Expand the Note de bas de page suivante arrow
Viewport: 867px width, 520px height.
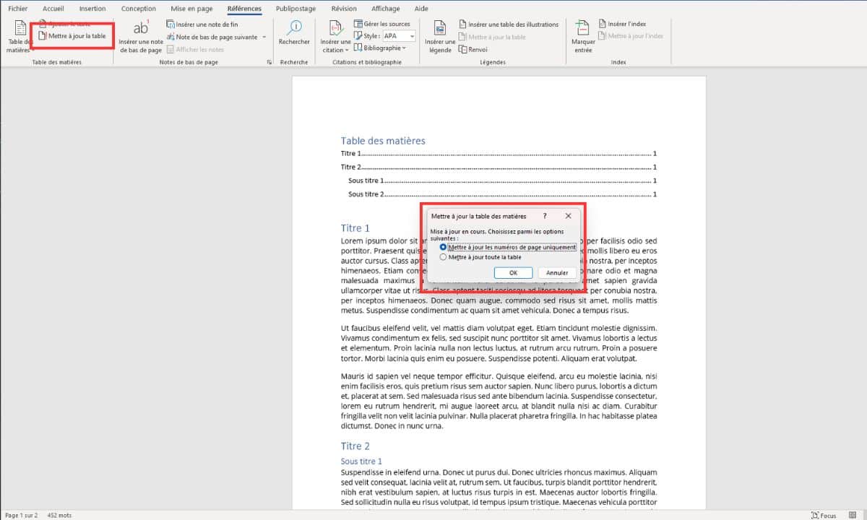coord(264,37)
